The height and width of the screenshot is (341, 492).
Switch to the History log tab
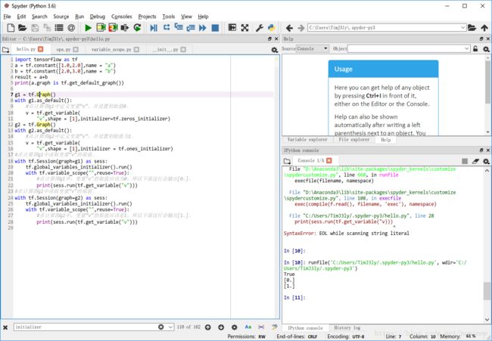pos(347,328)
